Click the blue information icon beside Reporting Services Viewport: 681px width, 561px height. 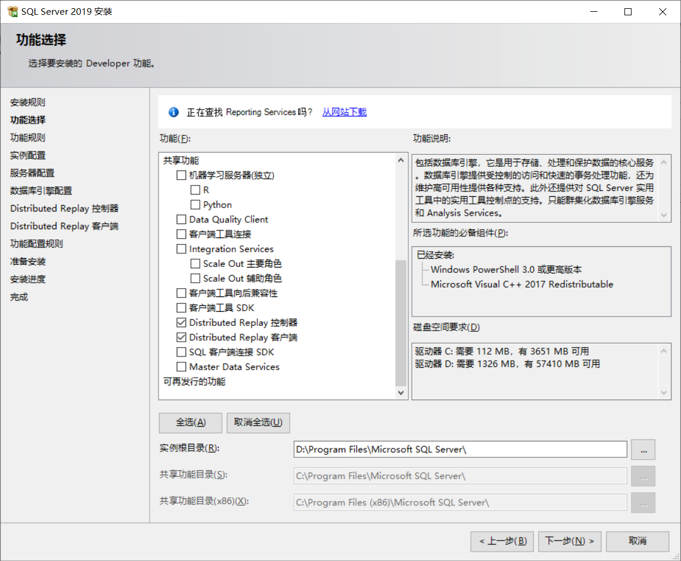coord(174,112)
